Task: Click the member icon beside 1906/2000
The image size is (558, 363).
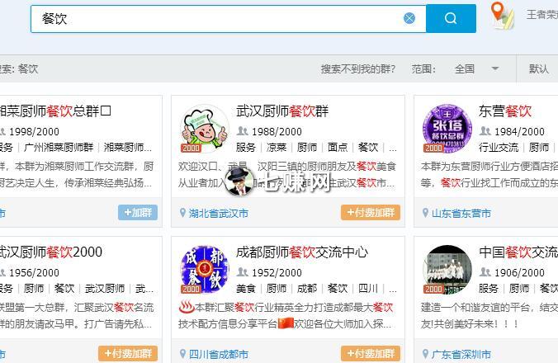Action: point(485,272)
